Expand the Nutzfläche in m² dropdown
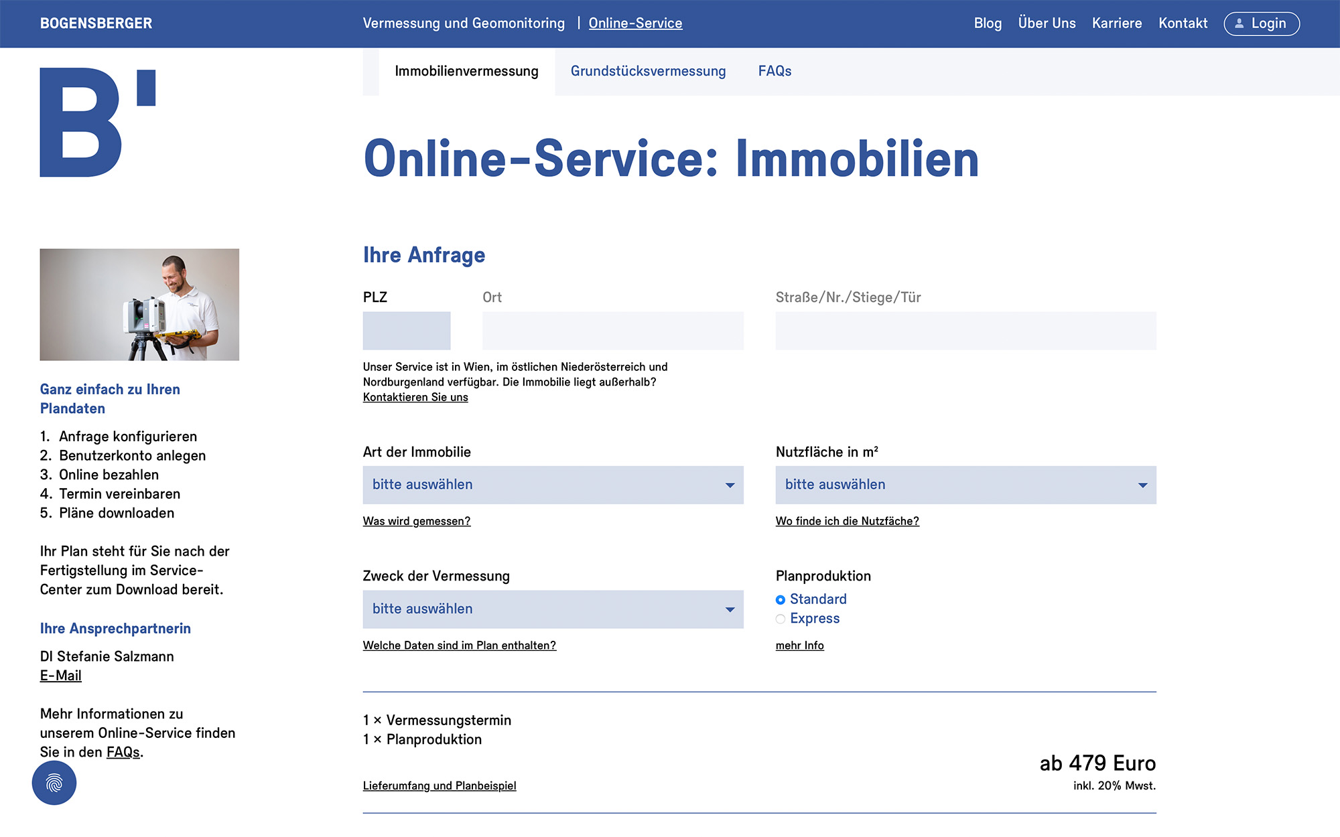1340x837 pixels. point(965,485)
